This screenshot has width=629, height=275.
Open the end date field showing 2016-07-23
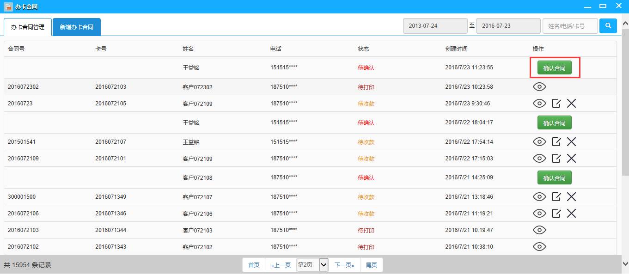click(508, 26)
